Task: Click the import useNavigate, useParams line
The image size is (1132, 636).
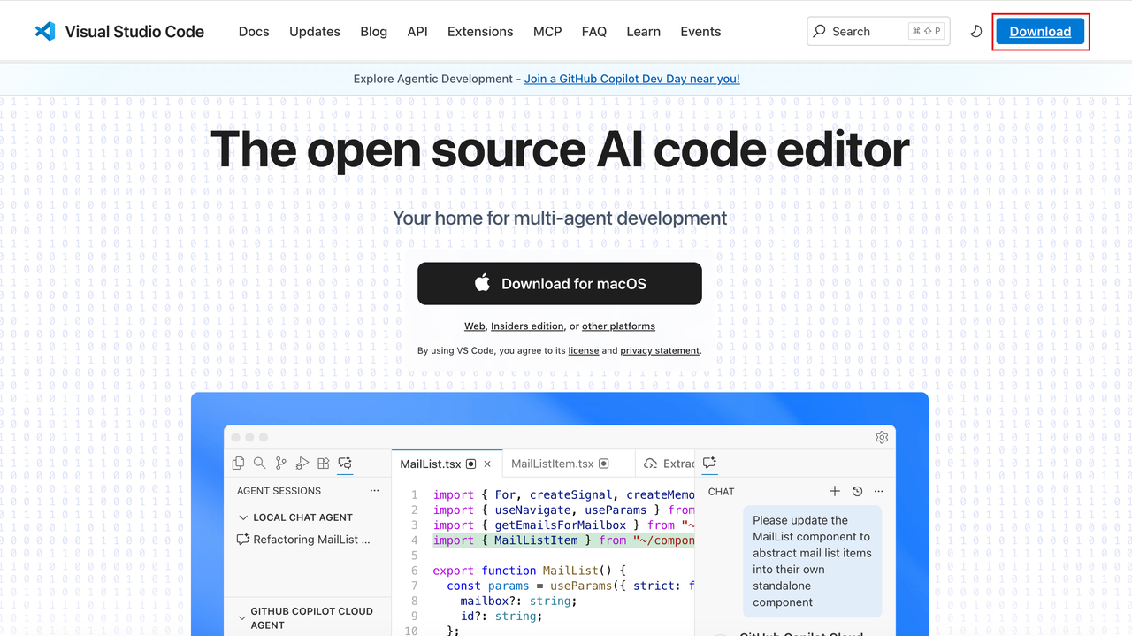Action: [x=563, y=510]
